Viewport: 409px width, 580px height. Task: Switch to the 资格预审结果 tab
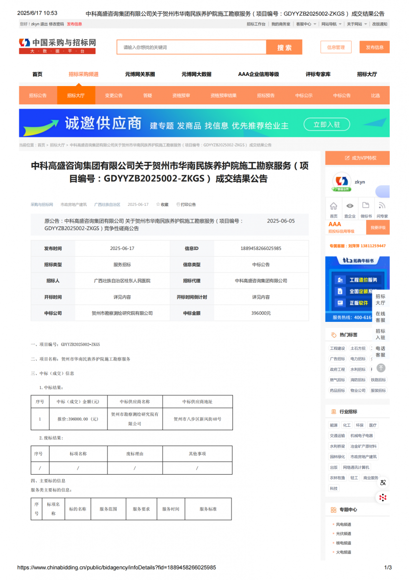pos(223,96)
